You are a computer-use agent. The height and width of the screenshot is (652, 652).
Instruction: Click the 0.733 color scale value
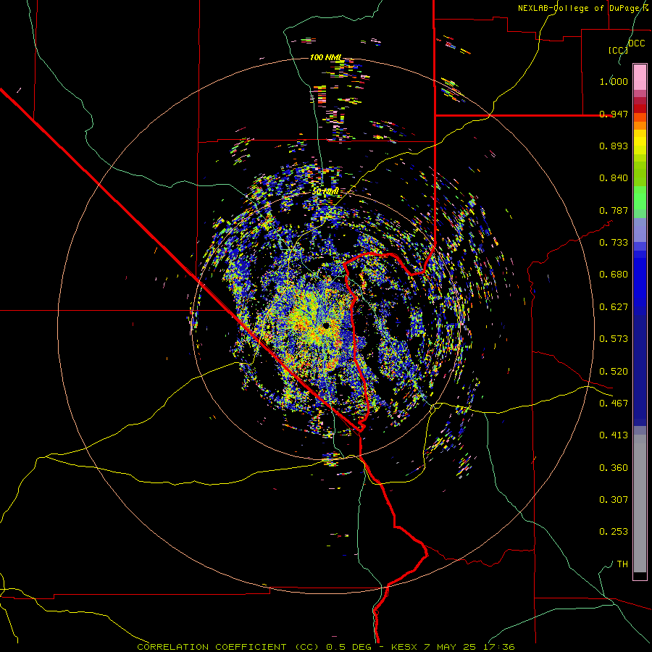tap(614, 243)
